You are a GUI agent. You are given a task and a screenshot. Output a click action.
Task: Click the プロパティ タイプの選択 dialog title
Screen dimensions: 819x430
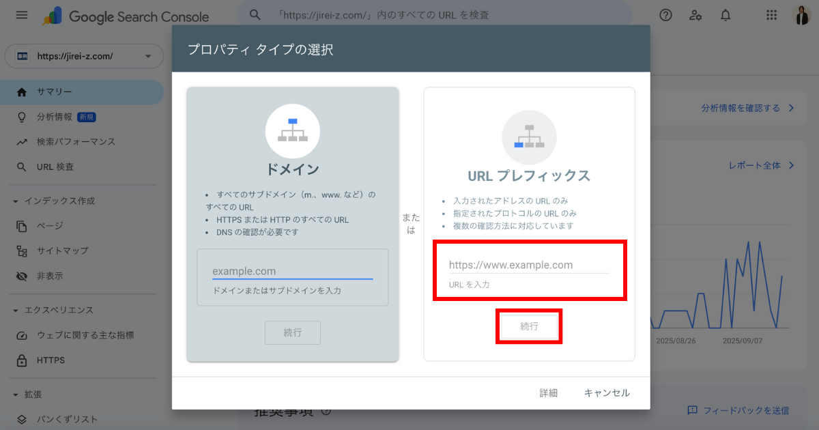pyautogui.click(x=260, y=49)
